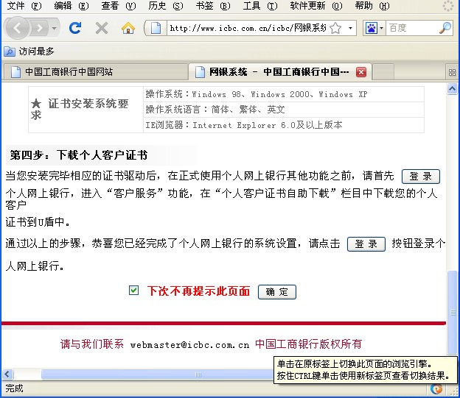This screenshot has width=460, height=398.
Task: Uncheck 下次不再提示此页面 checkbox
Action: coord(133,291)
